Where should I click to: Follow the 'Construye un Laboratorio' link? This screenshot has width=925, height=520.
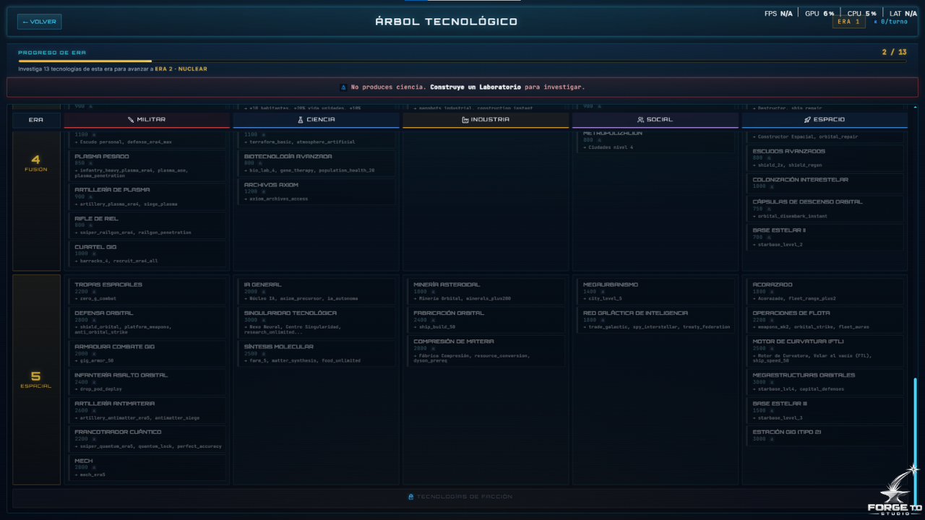[x=475, y=87]
